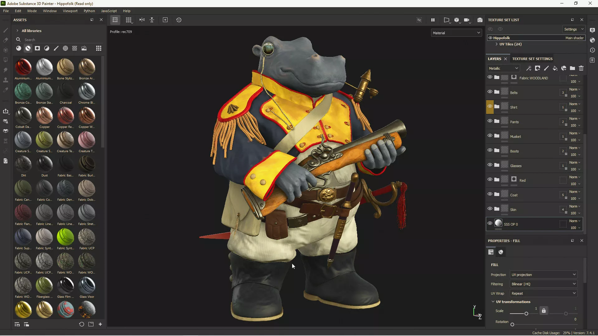This screenshot has width=598, height=336.
Task: Open the Material viewport mode dropdown
Action: [456, 33]
